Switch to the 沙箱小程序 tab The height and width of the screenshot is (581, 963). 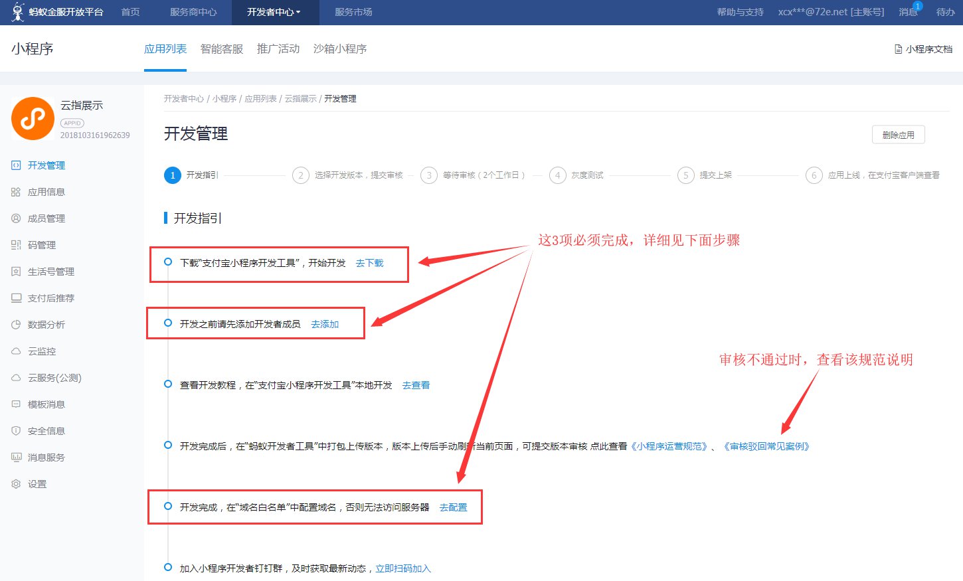pos(340,49)
